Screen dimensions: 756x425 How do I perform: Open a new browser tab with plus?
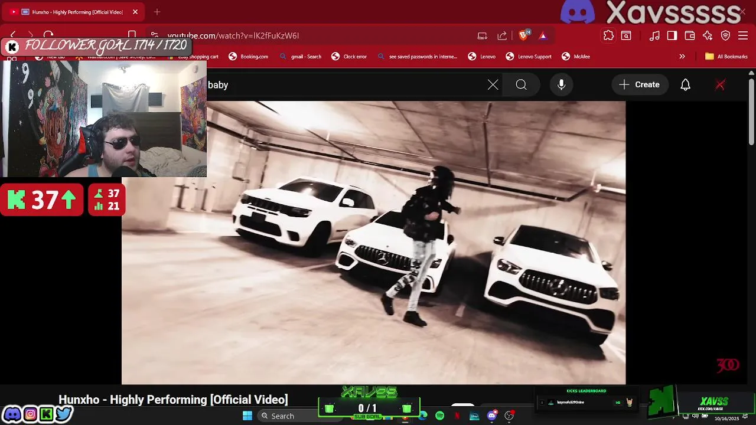click(157, 12)
